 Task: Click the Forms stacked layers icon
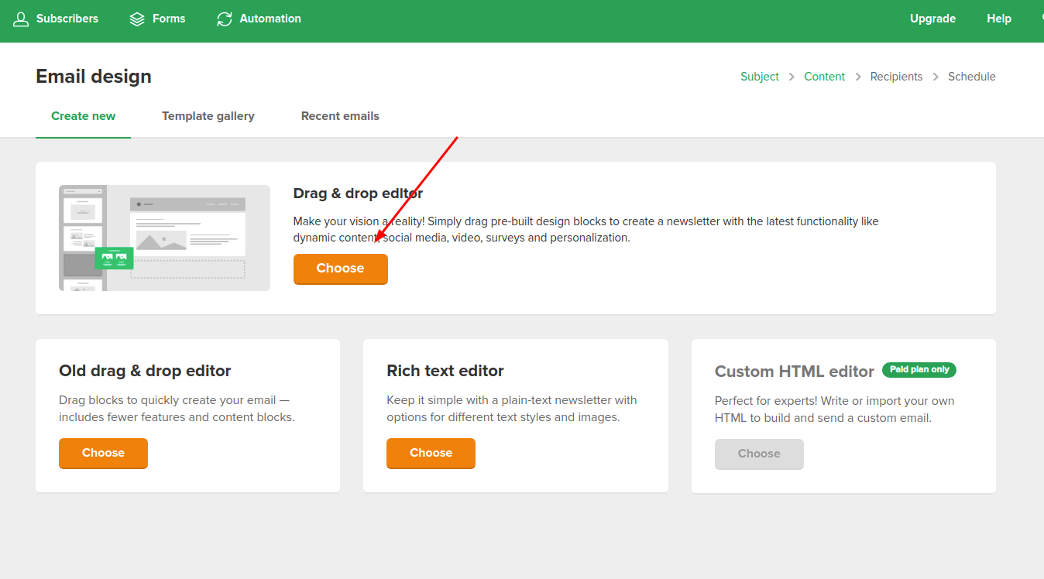(x=137, y=19)
